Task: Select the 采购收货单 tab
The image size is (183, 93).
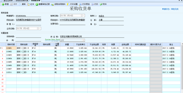Action: point(36,1)
